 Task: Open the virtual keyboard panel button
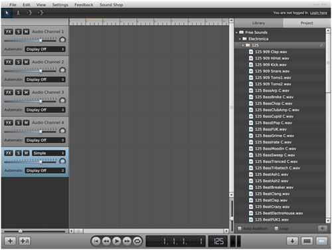coord(307,241)
